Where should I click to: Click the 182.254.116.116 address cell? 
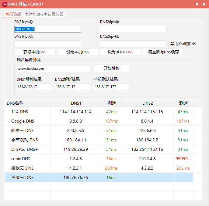(147, 149)
